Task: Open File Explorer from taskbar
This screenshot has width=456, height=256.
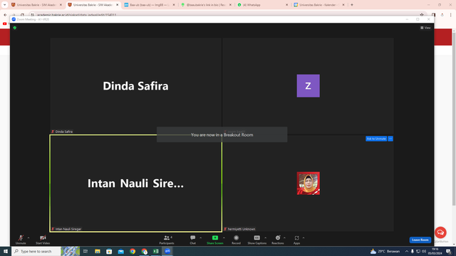Action: 98,251
